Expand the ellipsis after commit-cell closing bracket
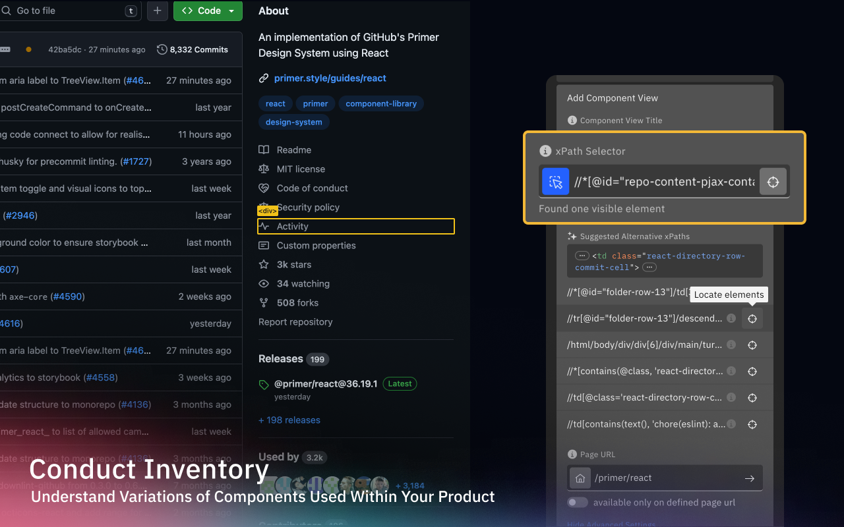844x527 pixels. pos(649,267)
